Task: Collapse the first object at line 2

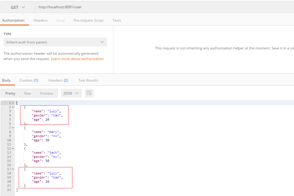Action: click(13, 107)
